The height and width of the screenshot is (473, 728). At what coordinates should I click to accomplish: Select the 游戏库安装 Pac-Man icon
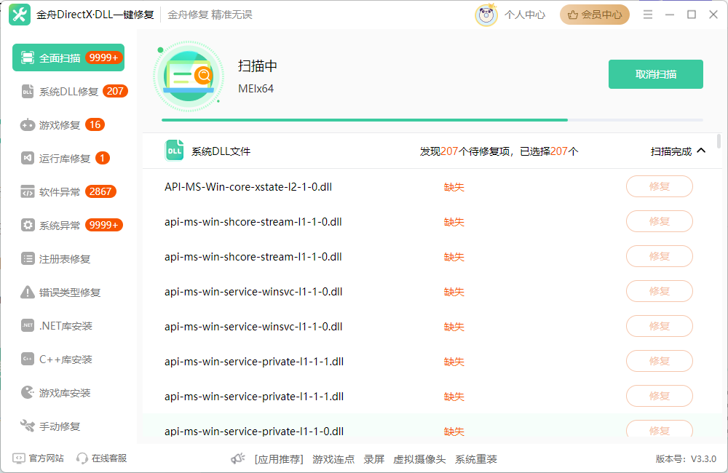[x=26, y=392]
